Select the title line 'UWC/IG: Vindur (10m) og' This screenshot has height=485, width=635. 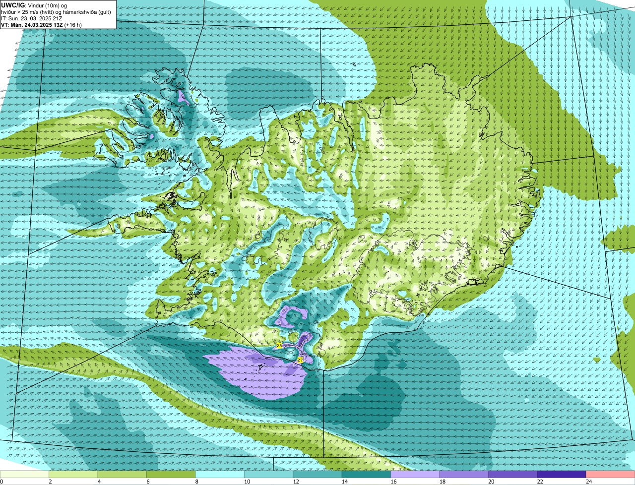34,5
